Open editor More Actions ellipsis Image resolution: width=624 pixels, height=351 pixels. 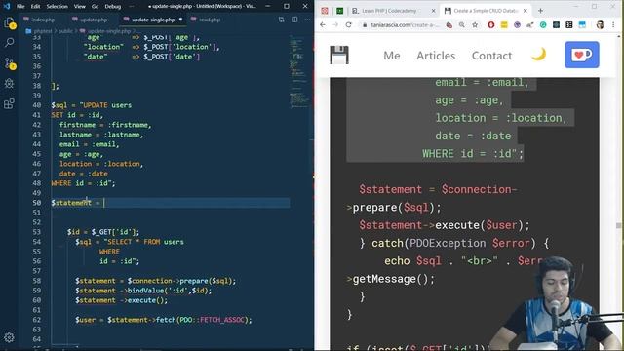[307, 19]
